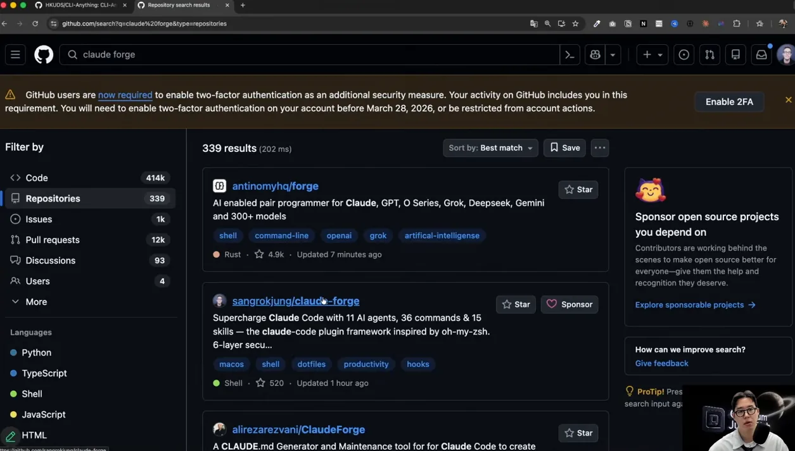
Task: Open the GitHub hamburger navigation menu
Action: [x=15, y=54]
